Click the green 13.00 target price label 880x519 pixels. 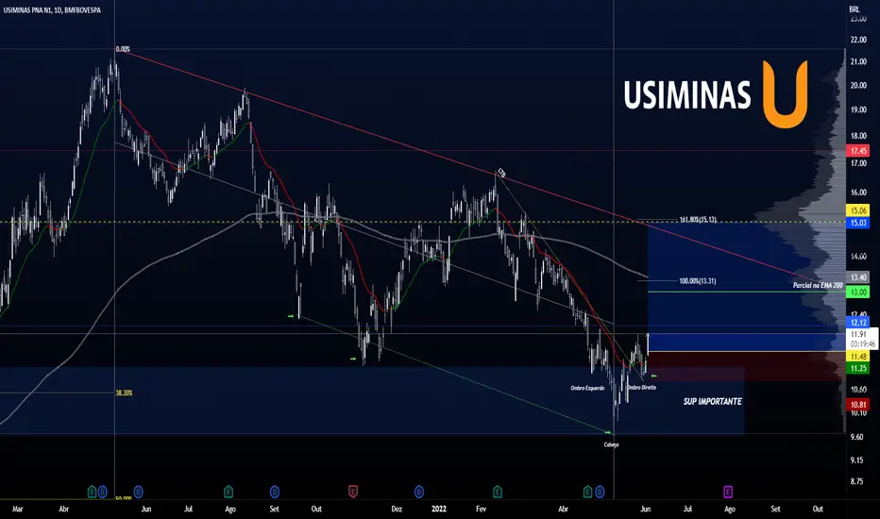click(x=858, y=292)
